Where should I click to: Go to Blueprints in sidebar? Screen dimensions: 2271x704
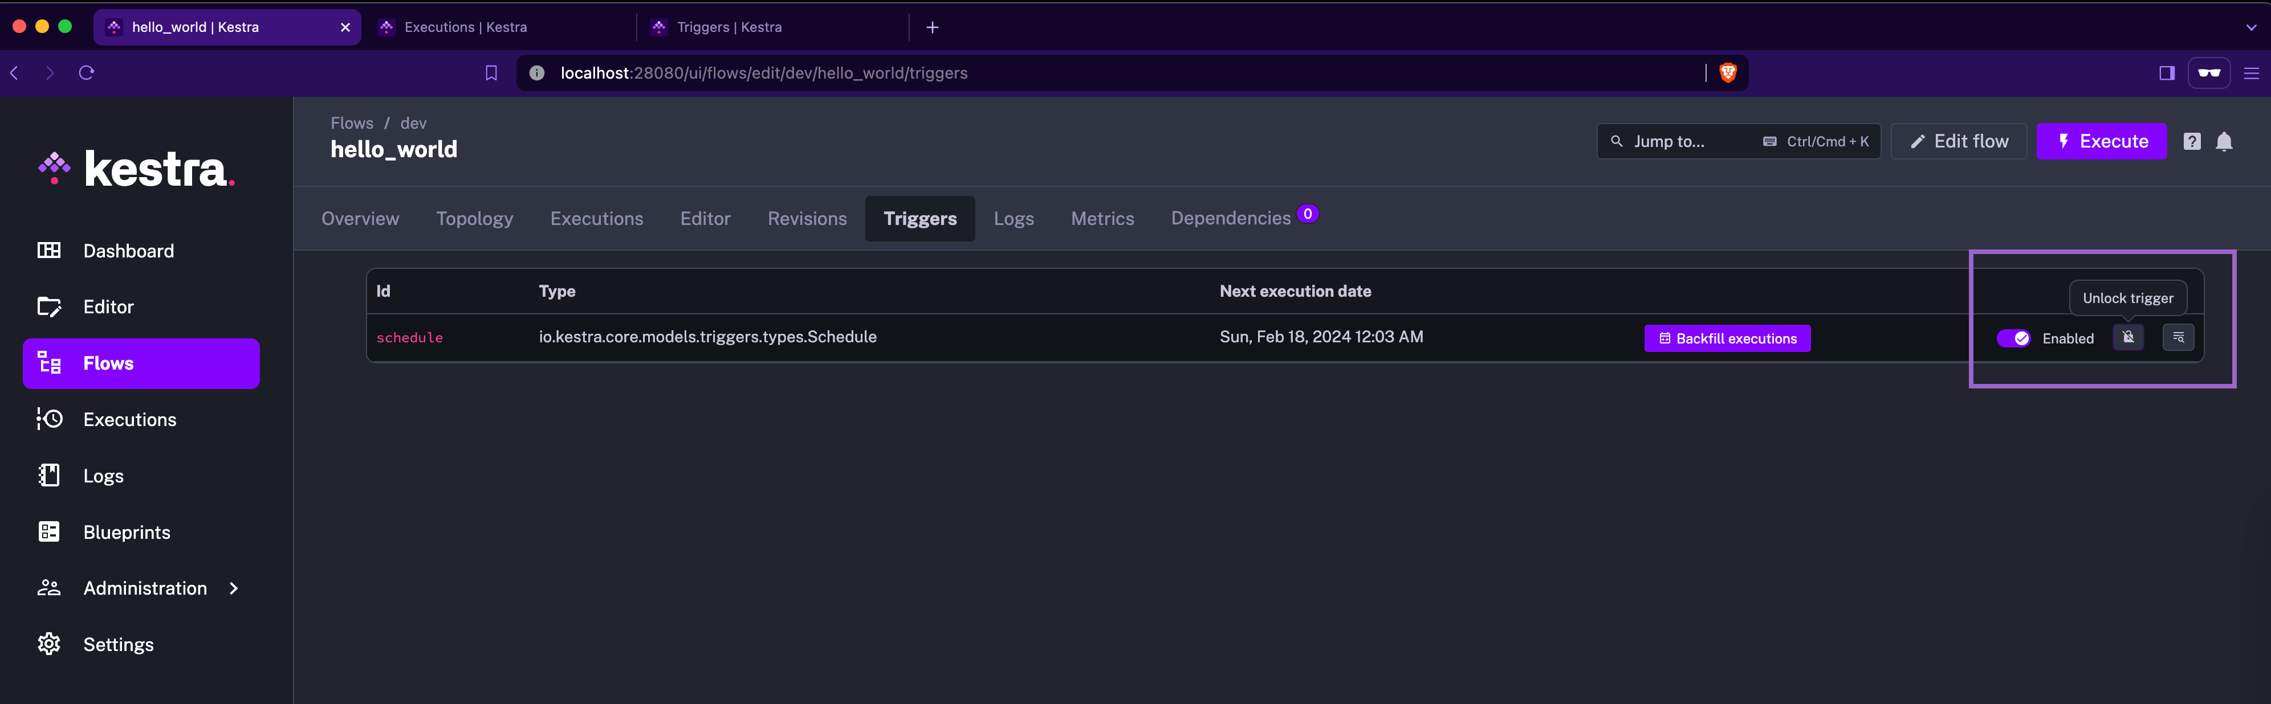[x=126, y=532]
